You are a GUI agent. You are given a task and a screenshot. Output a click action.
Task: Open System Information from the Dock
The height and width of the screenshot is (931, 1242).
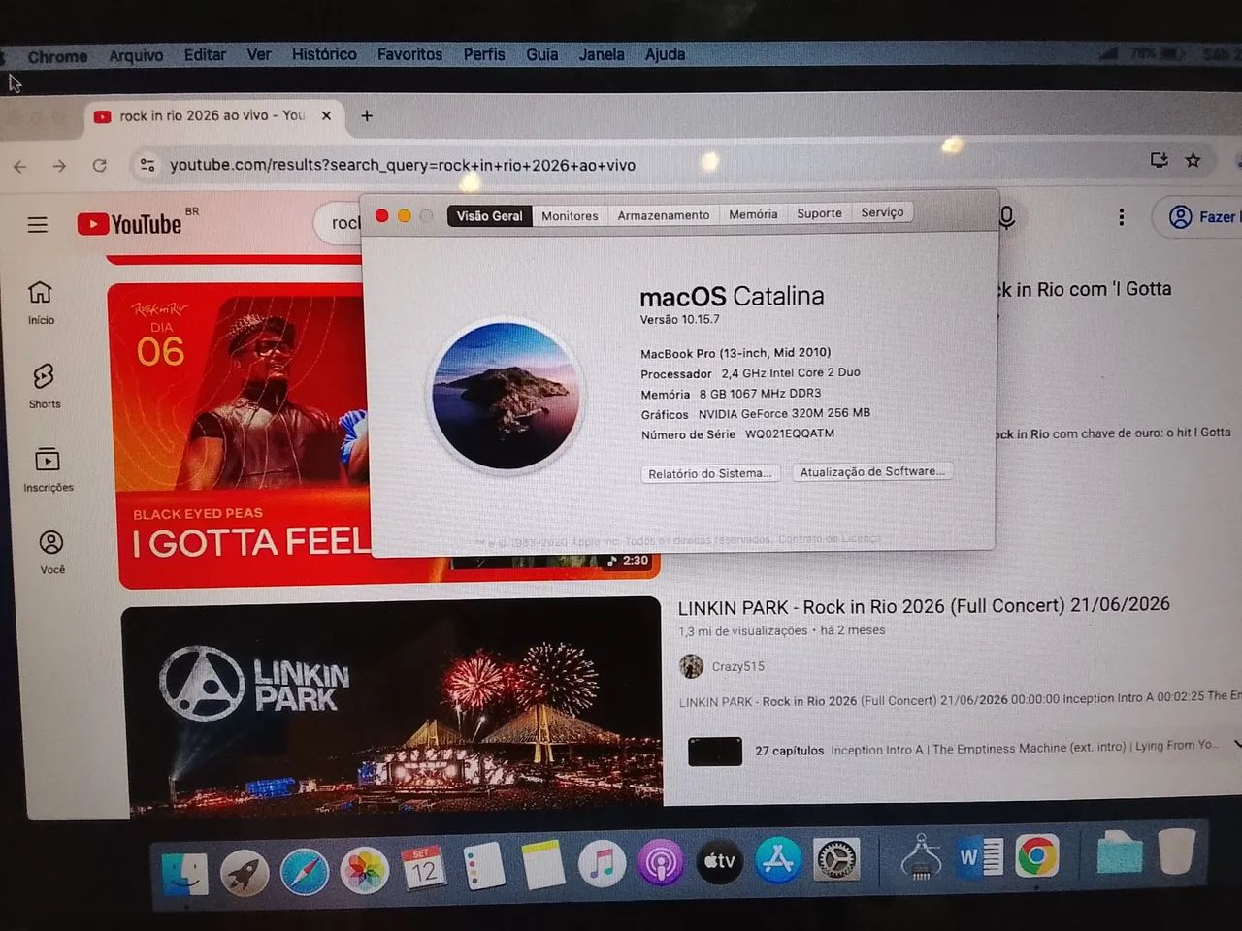[921, 857]
